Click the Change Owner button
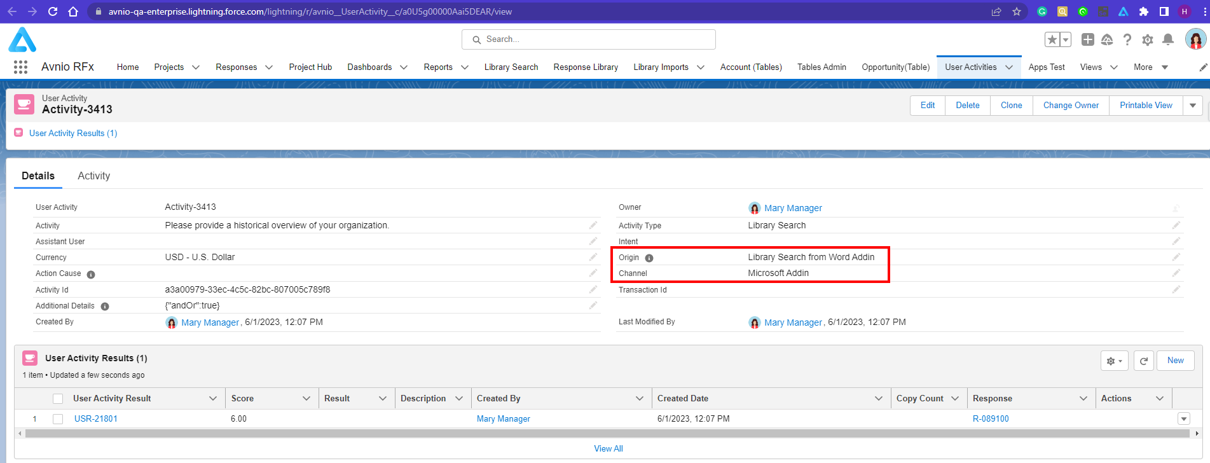Viewport: 1210px width, 463px height. 1071,106
